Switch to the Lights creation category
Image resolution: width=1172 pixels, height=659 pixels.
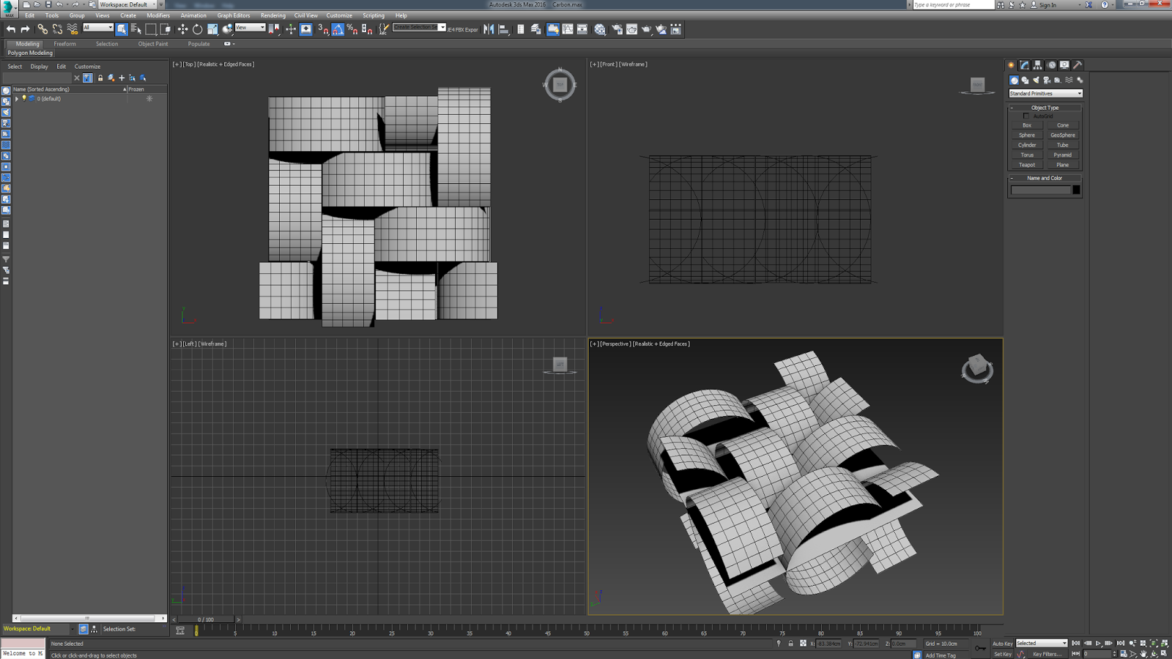tap(1036, 81)
